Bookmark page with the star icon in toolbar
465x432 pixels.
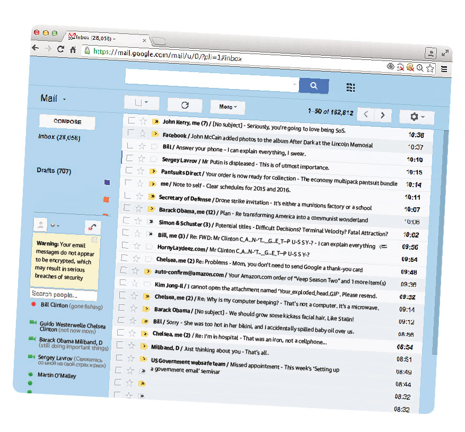430,68
